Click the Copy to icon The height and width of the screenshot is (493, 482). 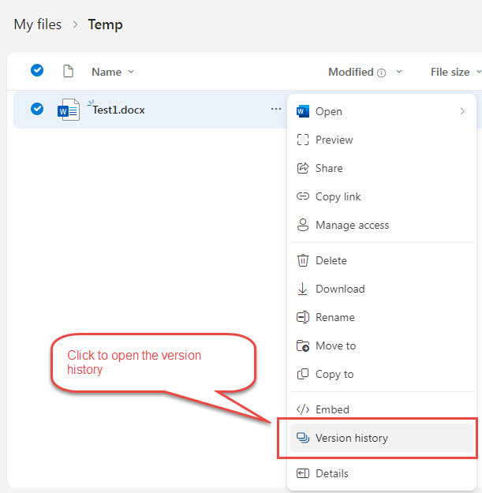[x=303, y=374]
